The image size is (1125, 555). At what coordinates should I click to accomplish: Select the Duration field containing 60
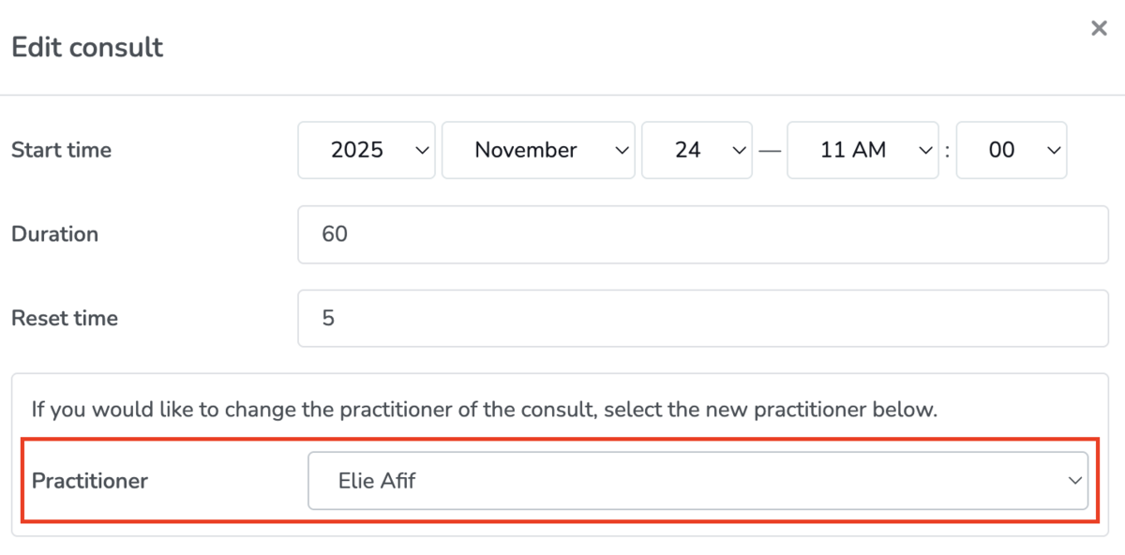pyautogui.click(x=703, y=234)
